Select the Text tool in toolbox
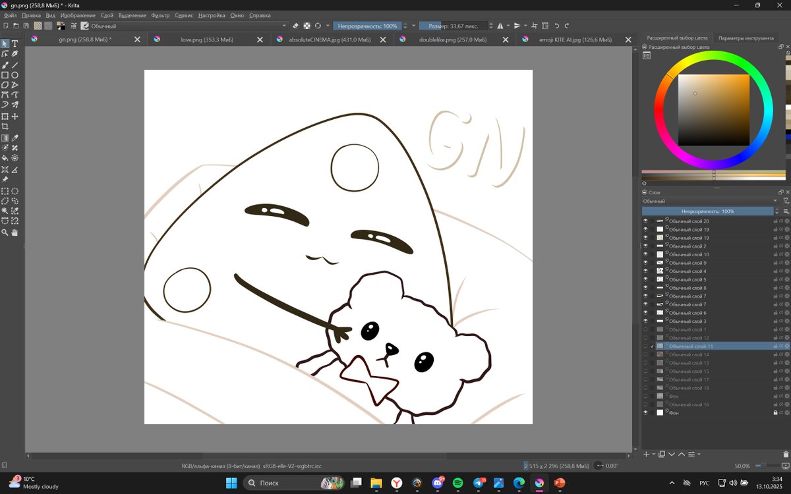 click(15, 43)
